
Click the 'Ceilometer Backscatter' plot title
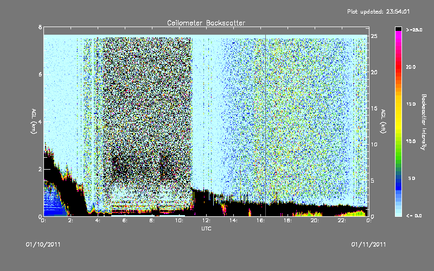(206, 23)
